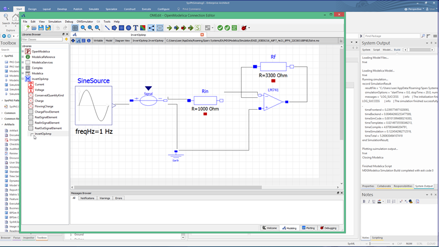Expand the Modelica library node
Image resolution: width=439 pixels, height=247 pixels.
tap(23, 73)
